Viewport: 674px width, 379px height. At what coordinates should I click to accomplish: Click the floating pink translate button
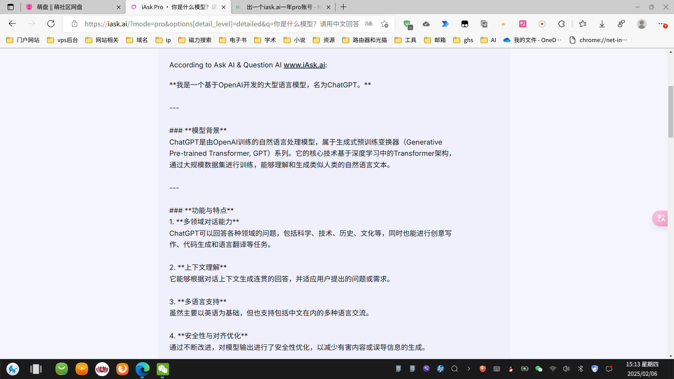[661, 218]
